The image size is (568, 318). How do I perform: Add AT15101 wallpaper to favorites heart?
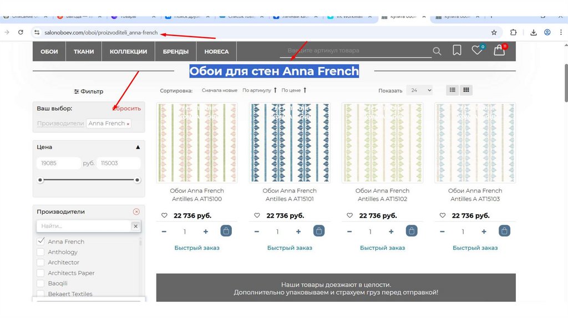(257, 216)
